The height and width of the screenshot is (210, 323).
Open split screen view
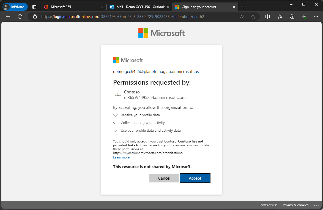point(267,17)
